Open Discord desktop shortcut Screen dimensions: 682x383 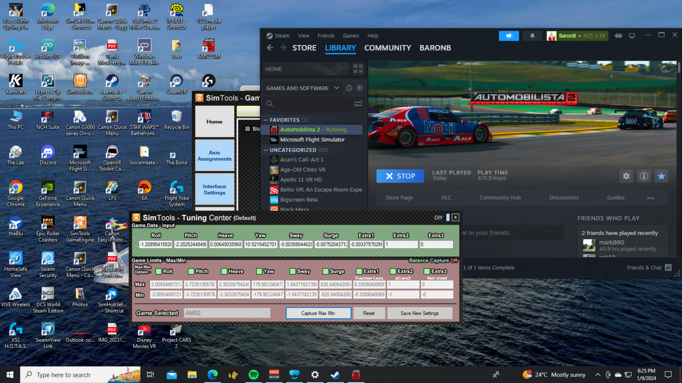[48, 155]
